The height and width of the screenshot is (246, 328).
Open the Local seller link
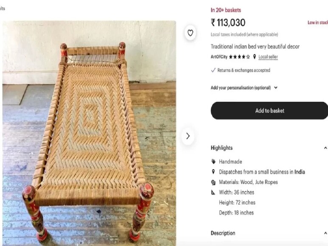click(x=268, y=57)
